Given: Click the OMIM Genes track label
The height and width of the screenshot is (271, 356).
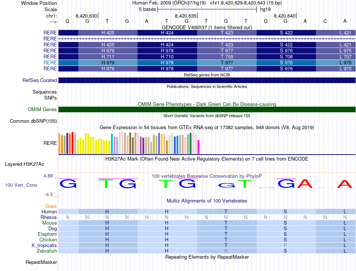Looking at the screenshot, I should pos(42,110).
